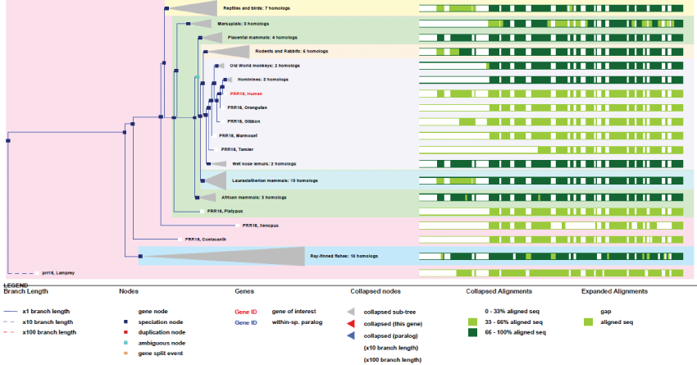Click the grey collapsed sub-tree legend triangle

click(x=352, y=312)
